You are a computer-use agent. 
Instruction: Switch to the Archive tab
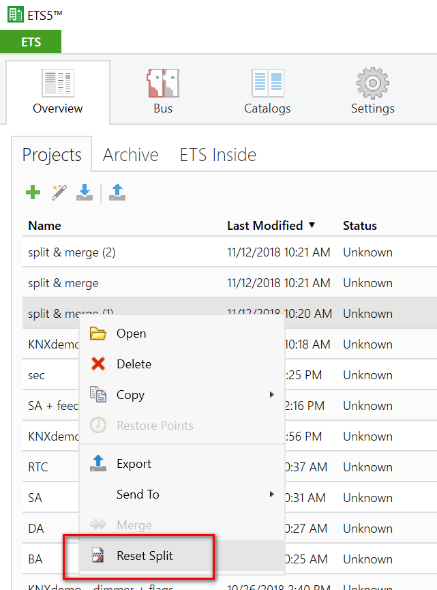[x=131, y=155]
